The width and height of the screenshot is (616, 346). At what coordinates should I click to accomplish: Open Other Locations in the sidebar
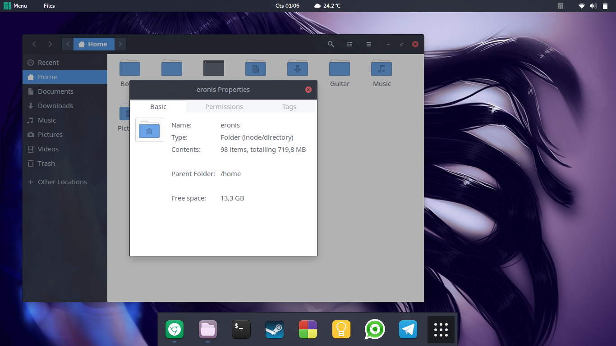click(x=65, y=182)
